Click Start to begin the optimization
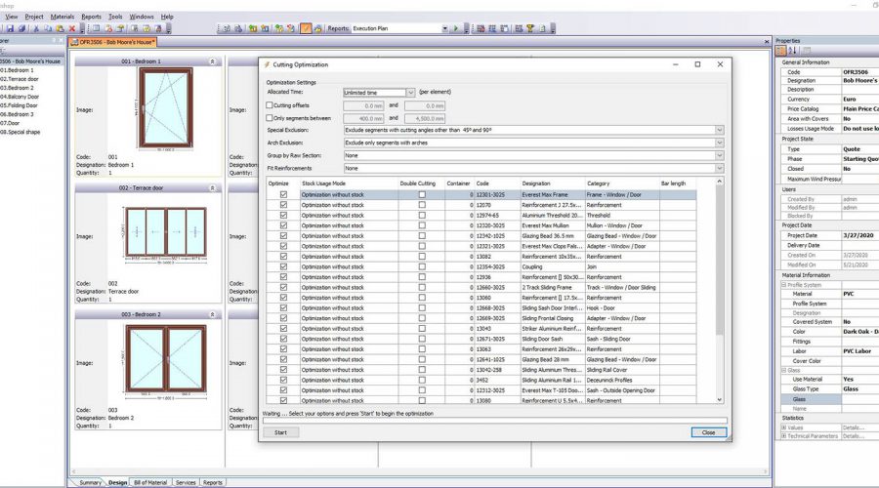The image size is (879, 488). click(281, 432)
